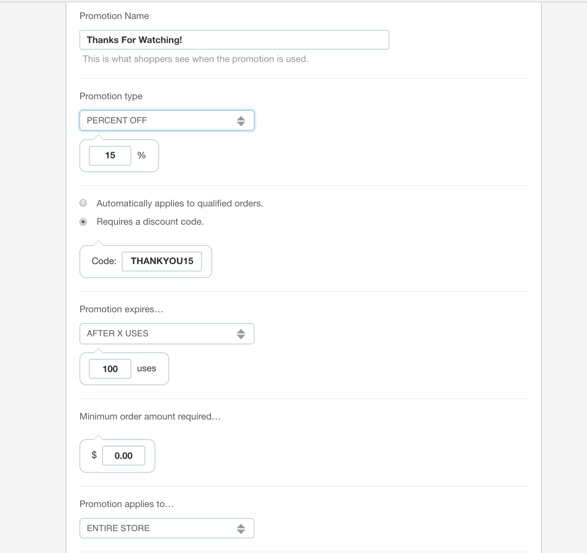
Task: Click the discount code field THANKYOU15
Action: point(162,262)
